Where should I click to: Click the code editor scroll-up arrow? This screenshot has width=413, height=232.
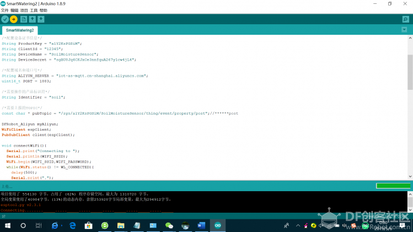coord(410,38)
